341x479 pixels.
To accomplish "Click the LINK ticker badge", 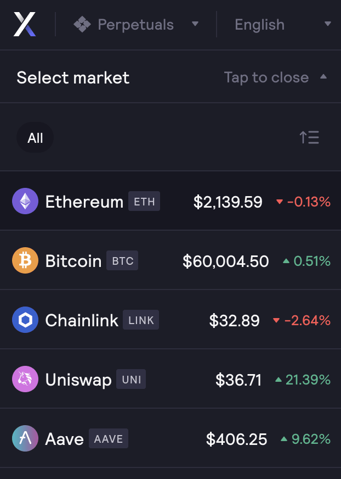I will click(x=141, y=320).
